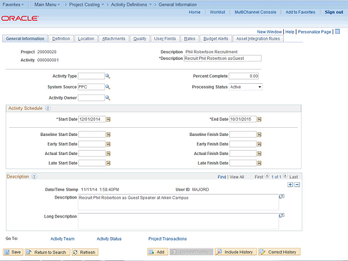Expand the Main Menu dropdown

(x=48, y=4)
